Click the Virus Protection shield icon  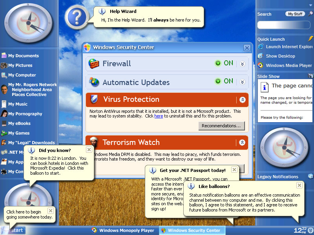[94, 99]
